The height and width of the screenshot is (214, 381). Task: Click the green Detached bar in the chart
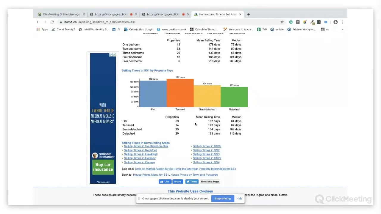point(234,97)
